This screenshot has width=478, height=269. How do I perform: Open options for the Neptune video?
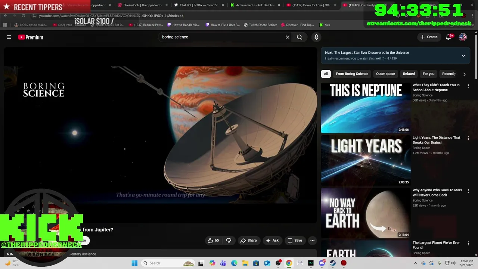tap(468, 85)
